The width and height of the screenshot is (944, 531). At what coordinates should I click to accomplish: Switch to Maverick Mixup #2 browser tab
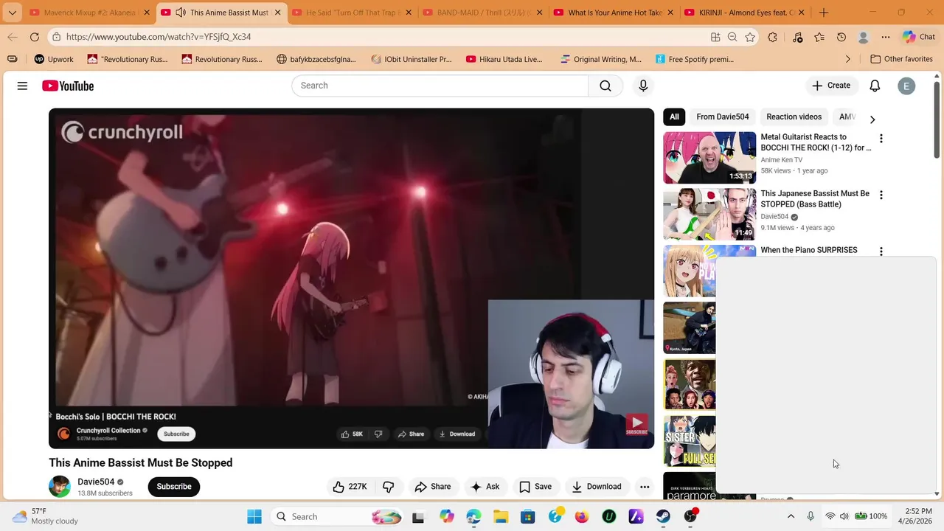click(x=88, y=13)
